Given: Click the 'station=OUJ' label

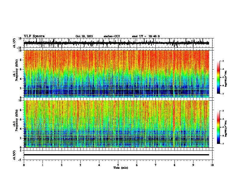Looking at the screenshot, I should [x=112, y=36].
